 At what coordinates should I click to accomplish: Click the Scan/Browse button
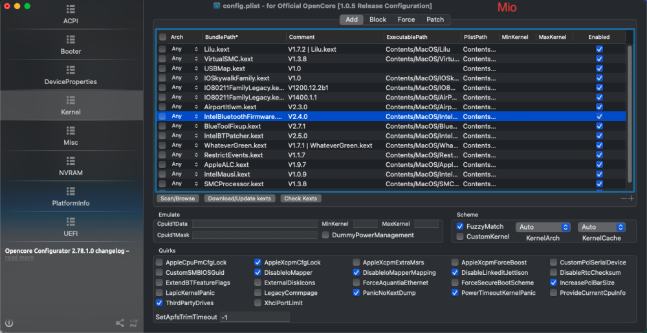click(x=177, y=199)
